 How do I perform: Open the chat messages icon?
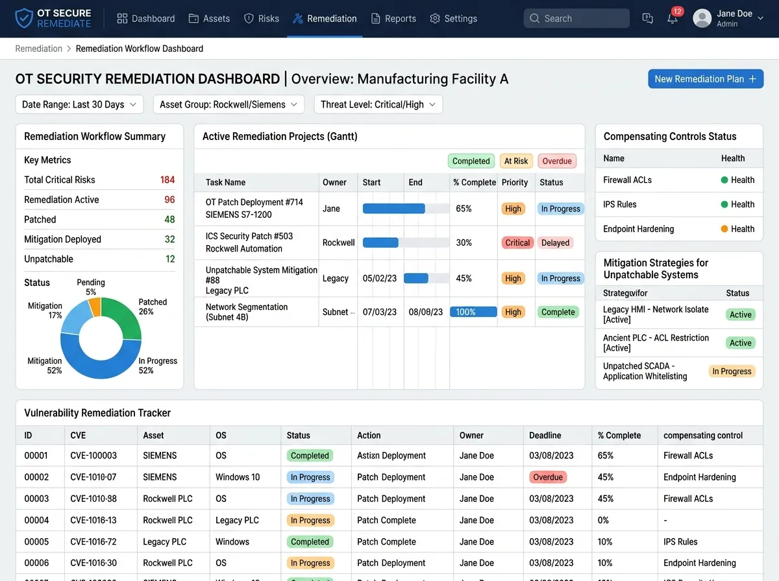click(x=647, y=19)
